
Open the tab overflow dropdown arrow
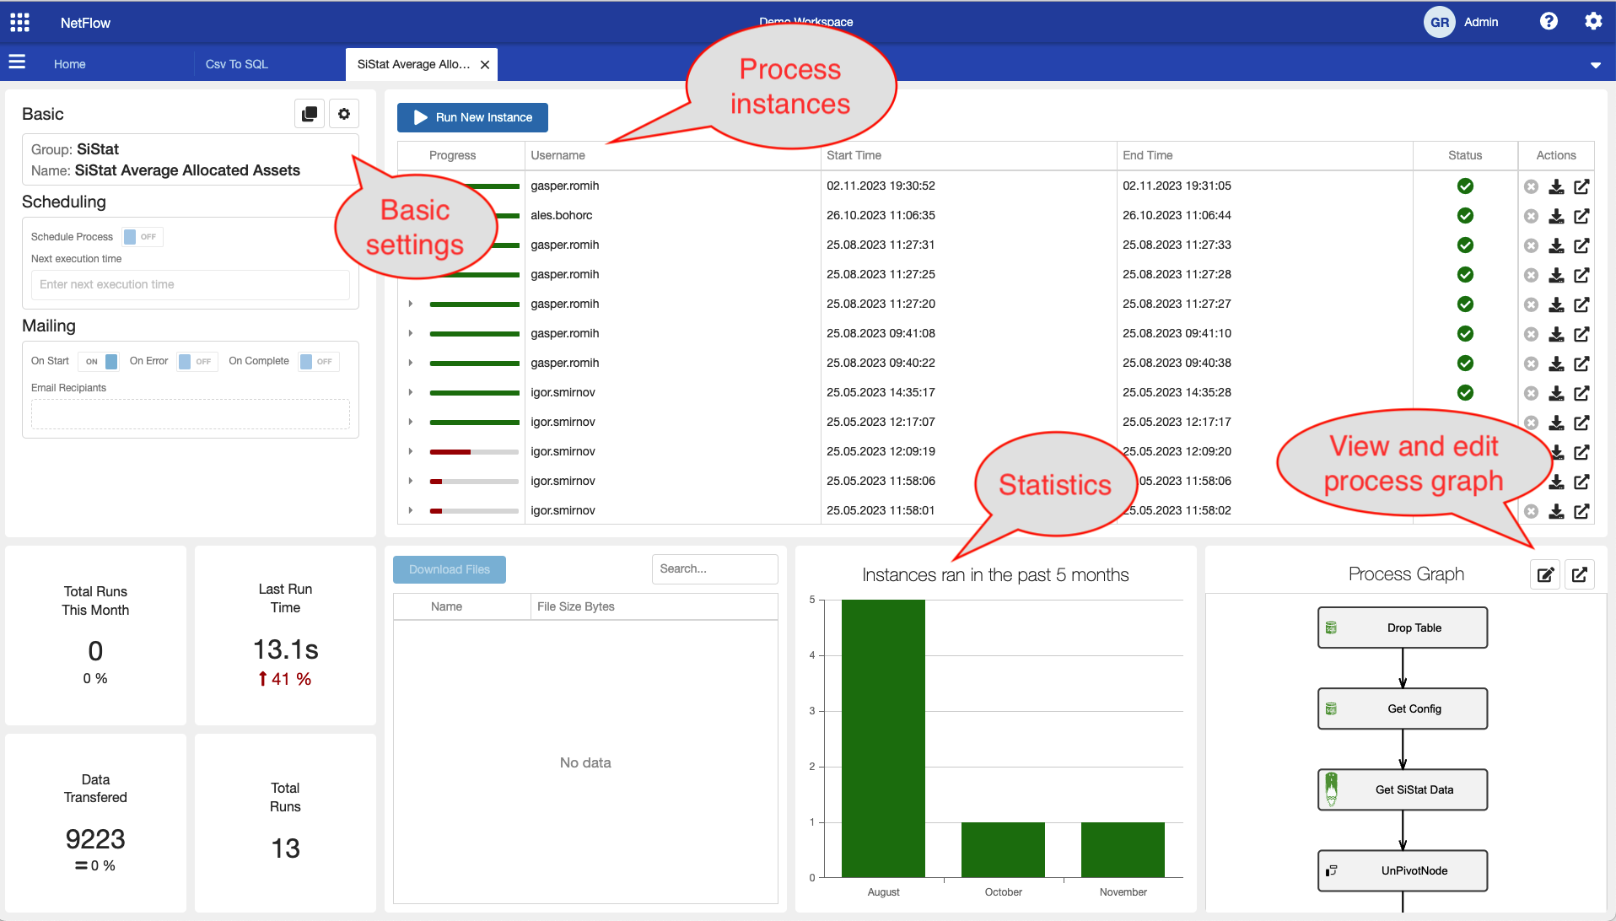pyautogui.click(x=1595, y=65)
